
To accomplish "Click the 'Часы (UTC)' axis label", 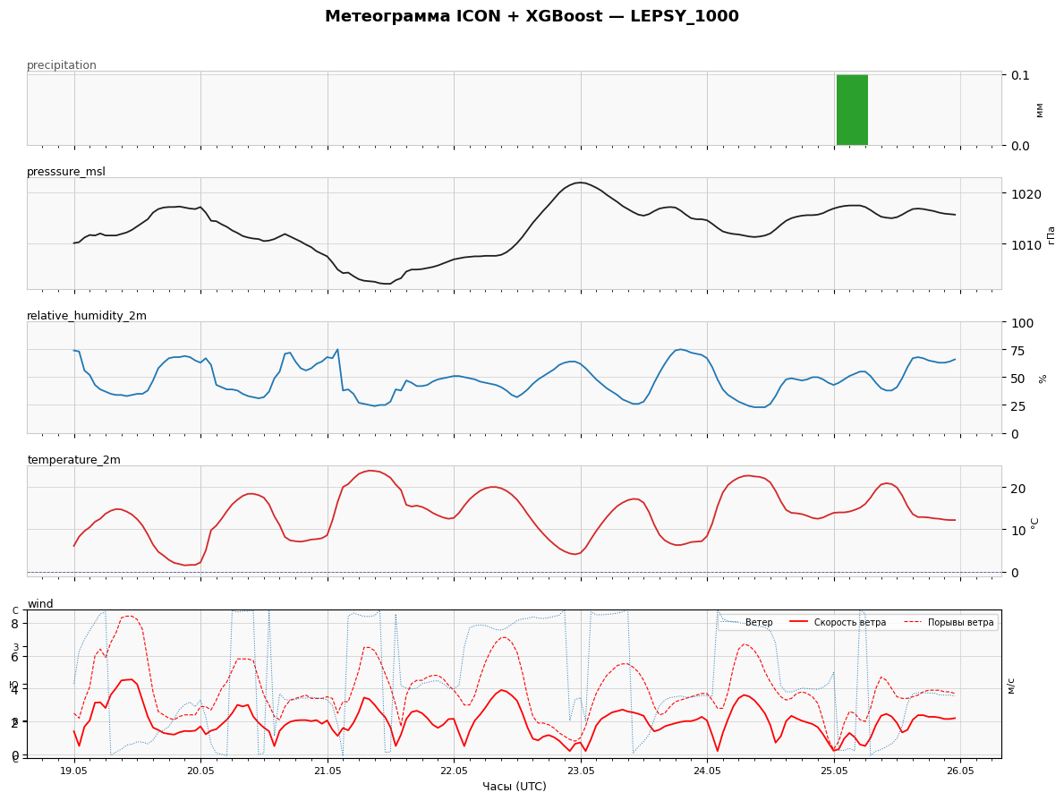I will 515,786.
